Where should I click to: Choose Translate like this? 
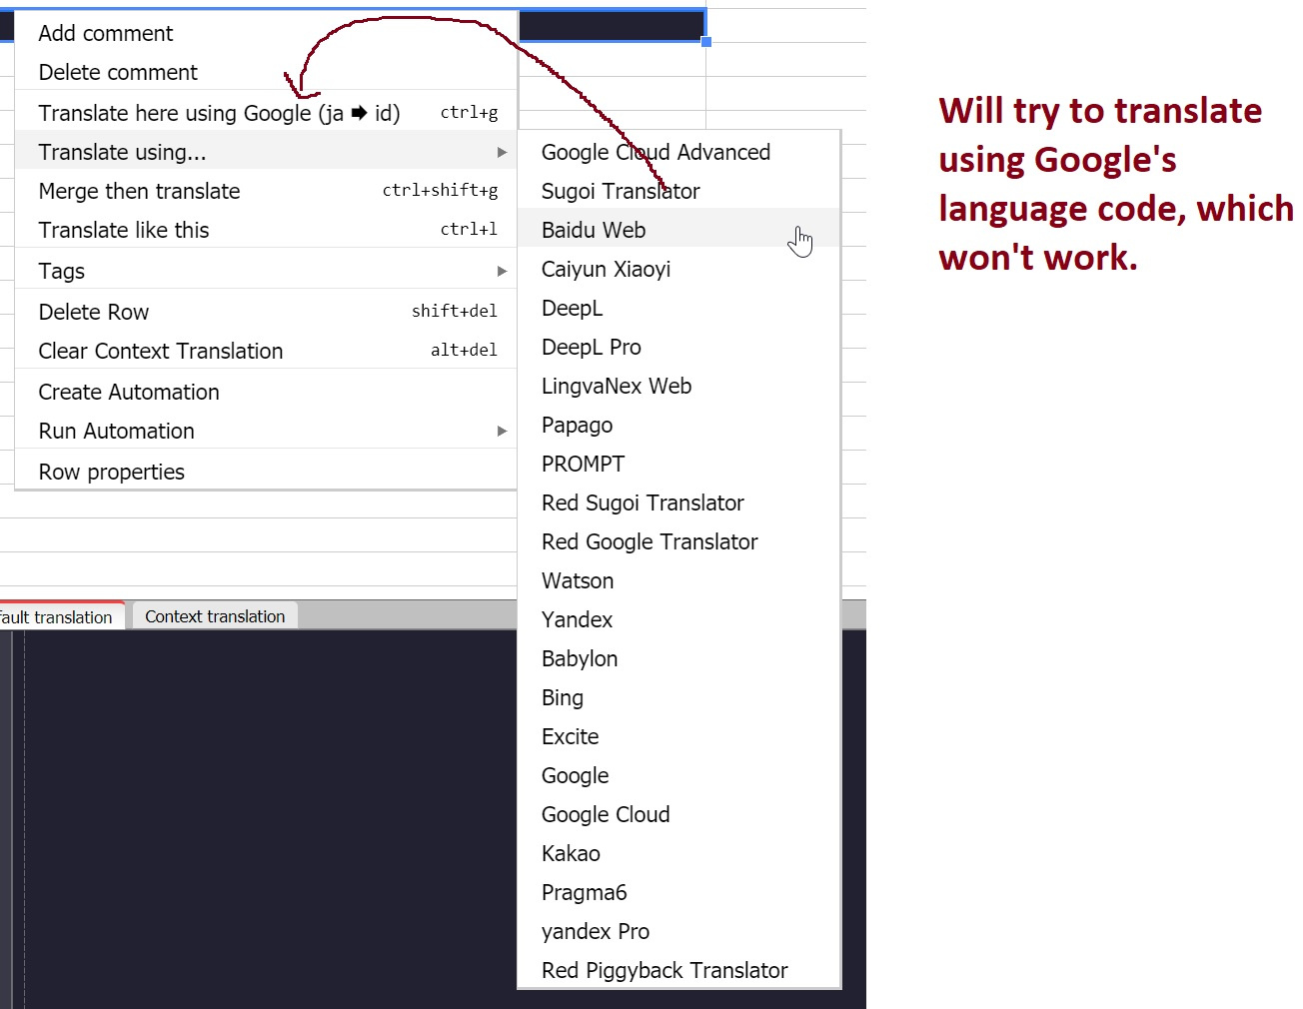pos(266,230)
